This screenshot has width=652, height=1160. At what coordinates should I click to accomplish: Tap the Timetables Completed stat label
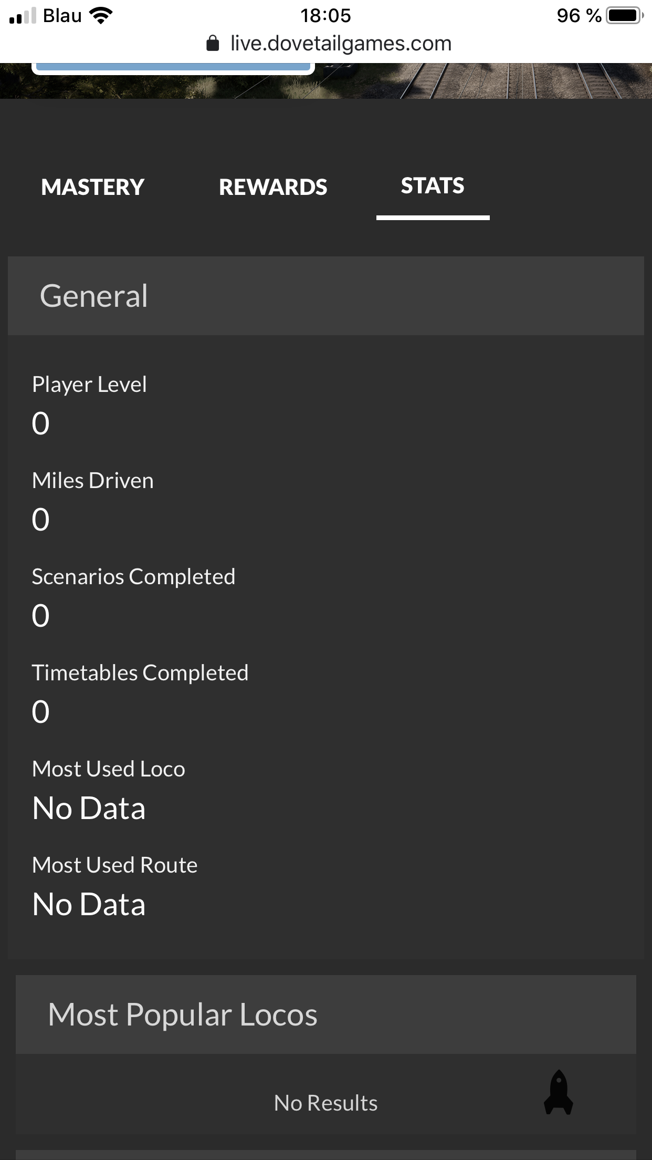pyautogui.click(x=140, y=673)
